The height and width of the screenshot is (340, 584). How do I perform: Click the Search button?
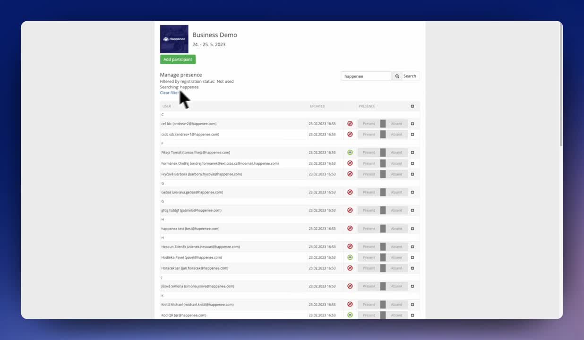(x=406, y=76)
